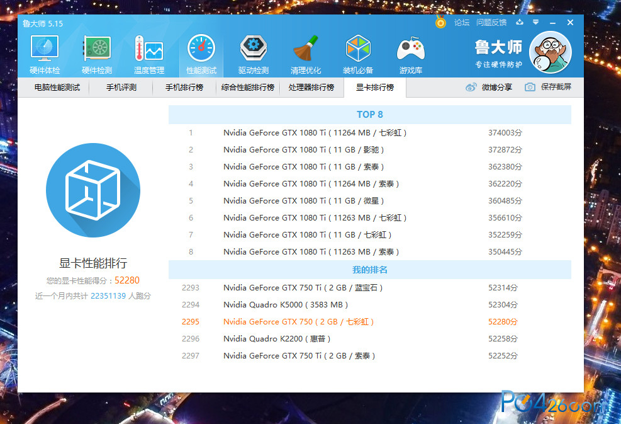
Task: Open the 硬件检测 hardware detection tool
Action: pos(97,55)
